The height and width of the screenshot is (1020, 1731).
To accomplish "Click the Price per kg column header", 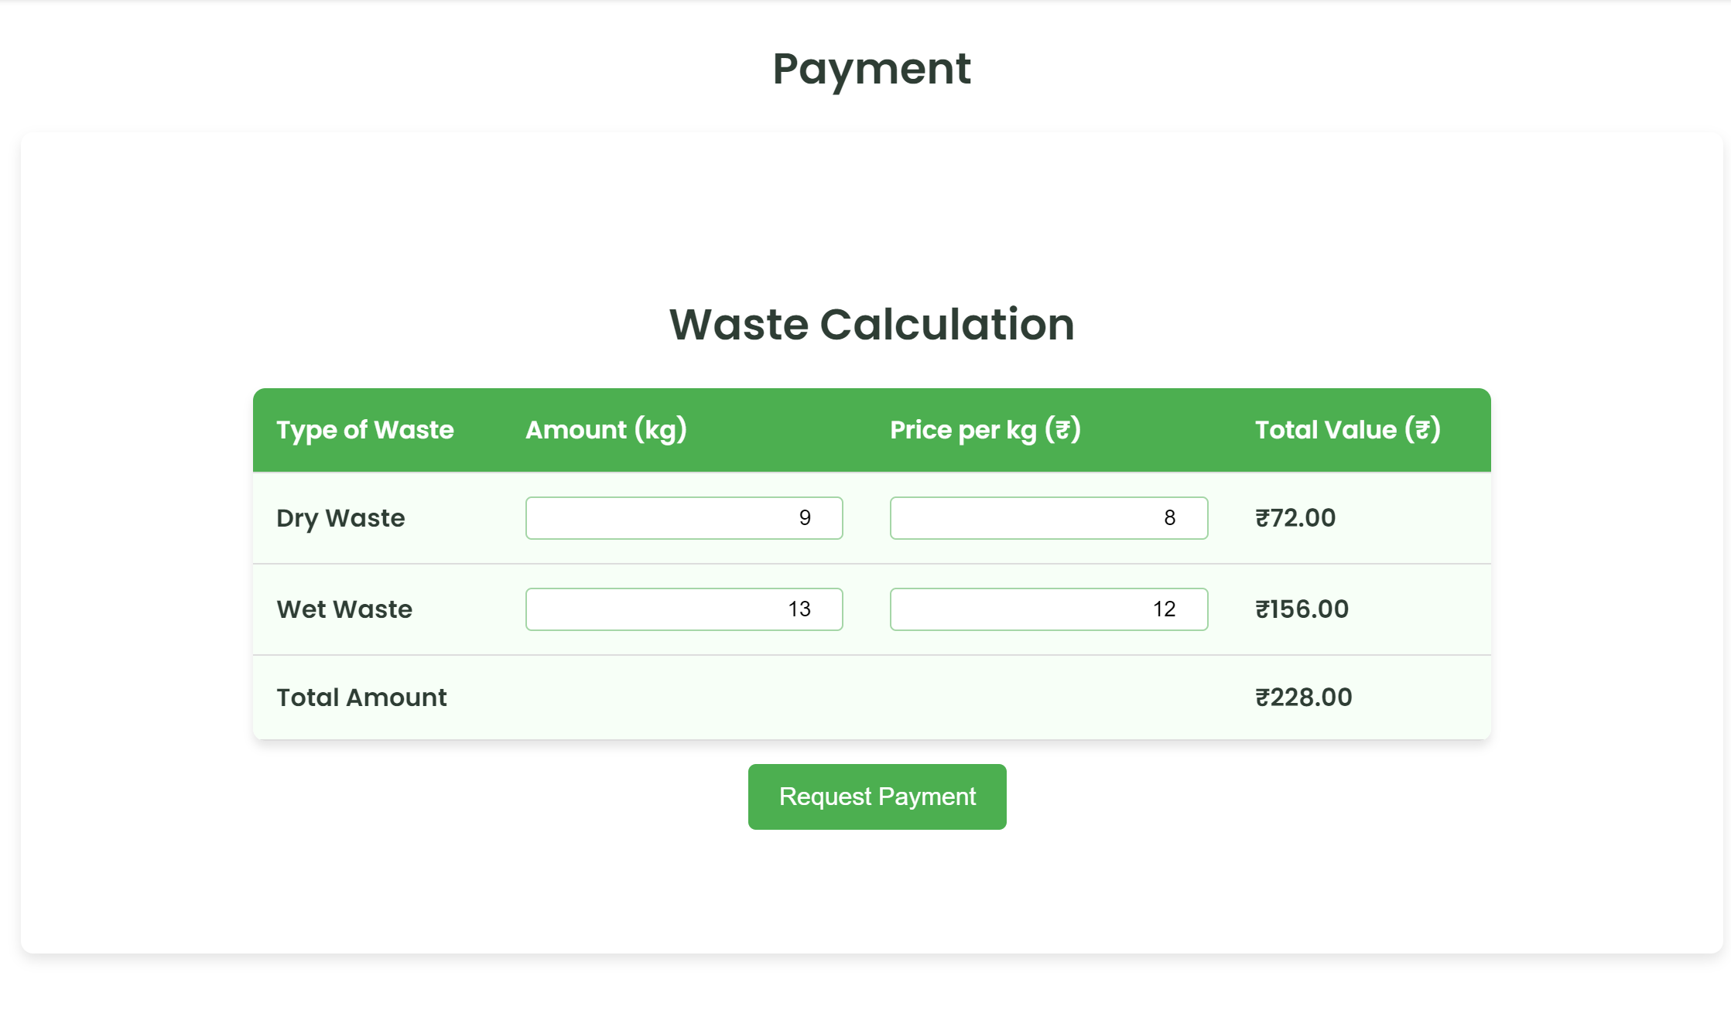I will [984, 430].
